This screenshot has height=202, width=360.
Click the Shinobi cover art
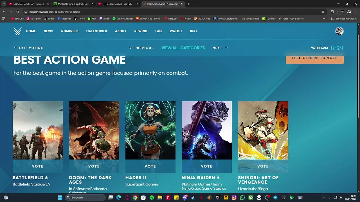tap(263, 130)
